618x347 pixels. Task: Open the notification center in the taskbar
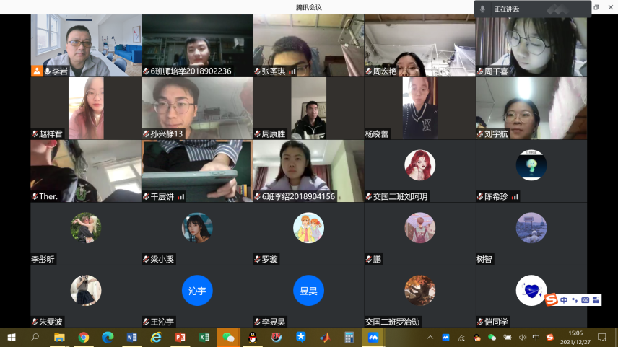tap(601, 338)
